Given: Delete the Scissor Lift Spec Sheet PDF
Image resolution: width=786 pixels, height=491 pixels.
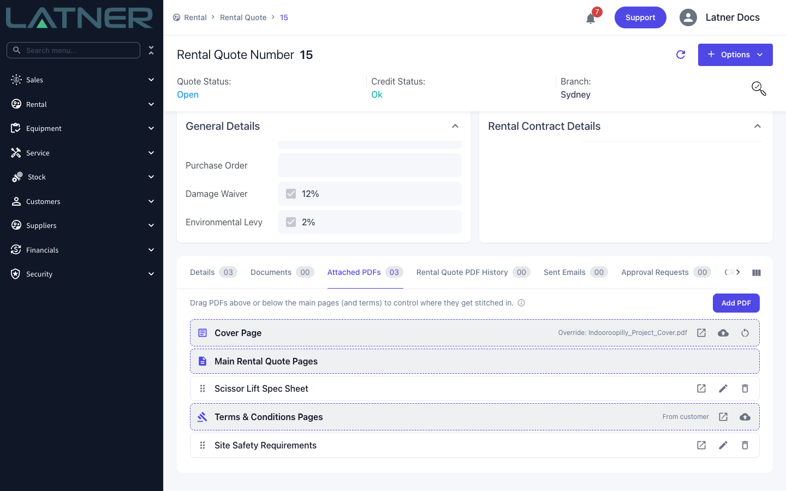Looking at the screenshot, I should [745, 388].
